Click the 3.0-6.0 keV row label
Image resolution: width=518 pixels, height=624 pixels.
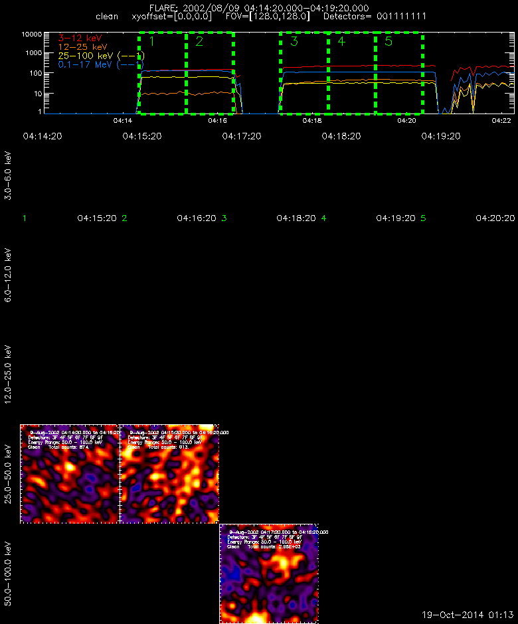(x=7, y=175)
